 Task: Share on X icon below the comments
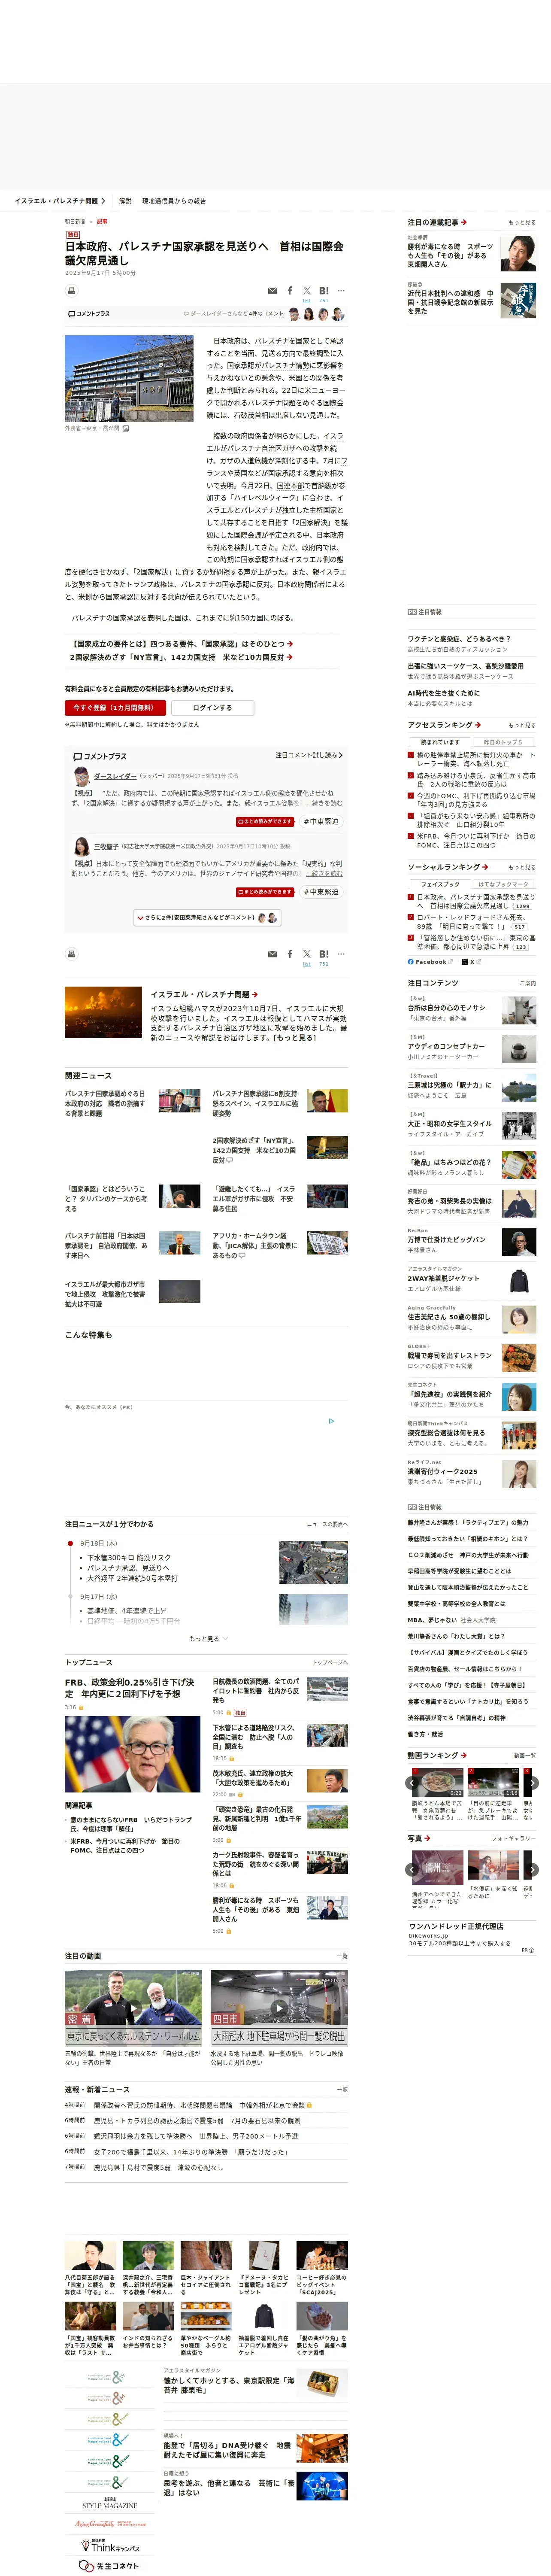pos(307,954)
